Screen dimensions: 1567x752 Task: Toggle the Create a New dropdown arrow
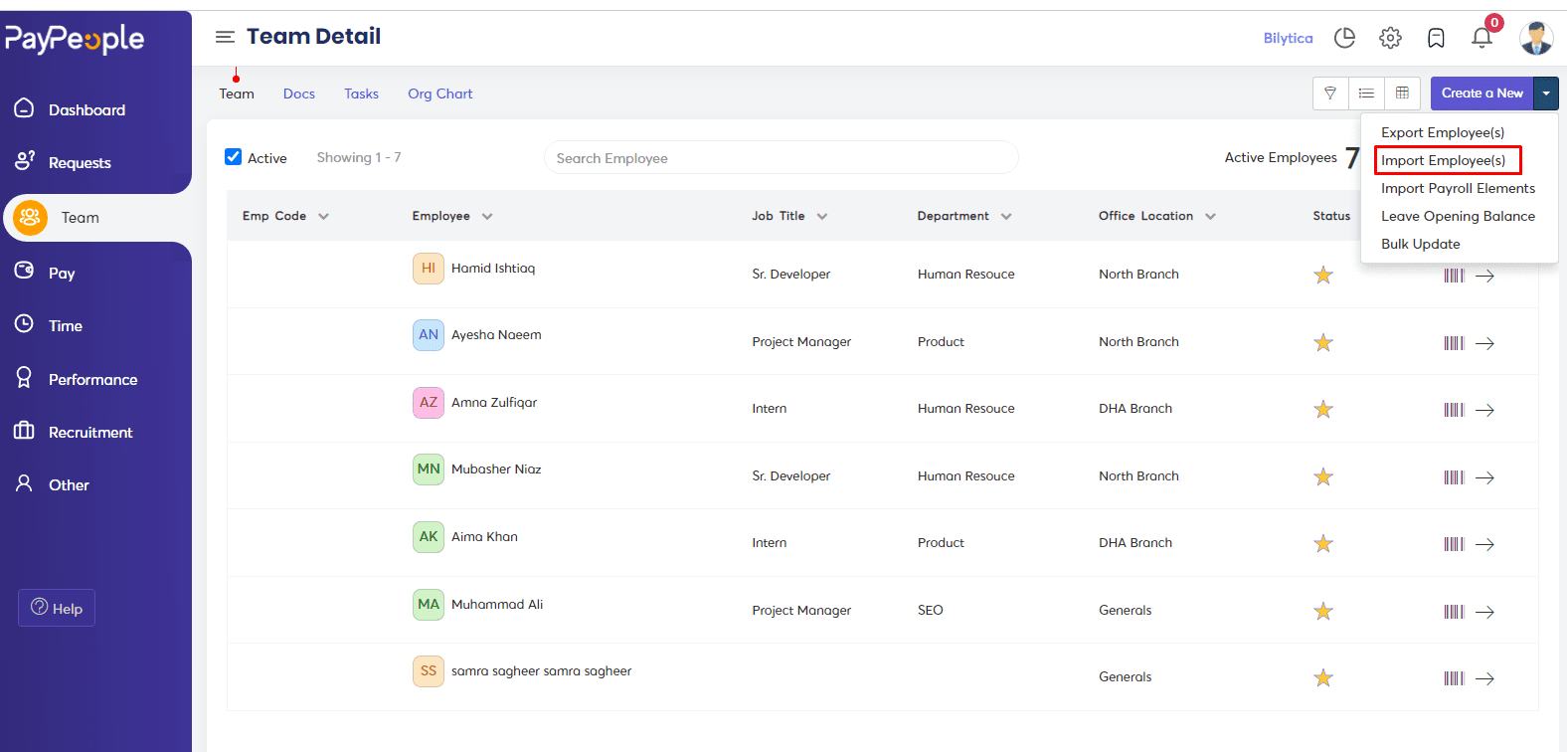[1546, 94]
